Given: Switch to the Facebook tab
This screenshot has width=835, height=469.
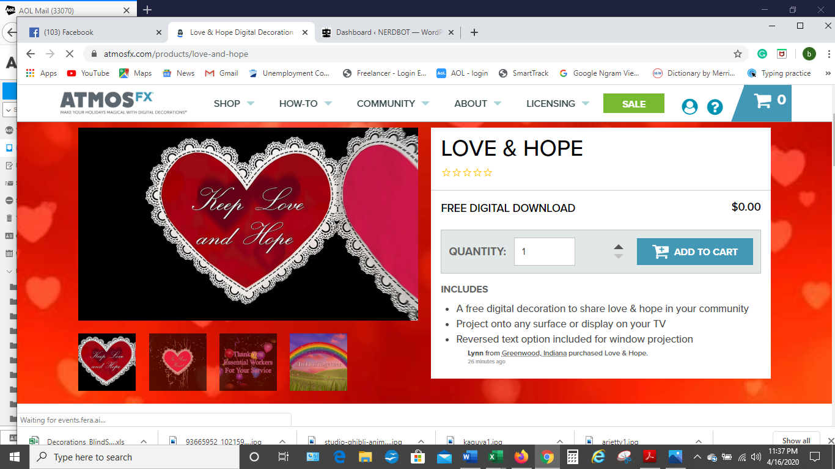Looking at the screenshot, I should (92, 32).
